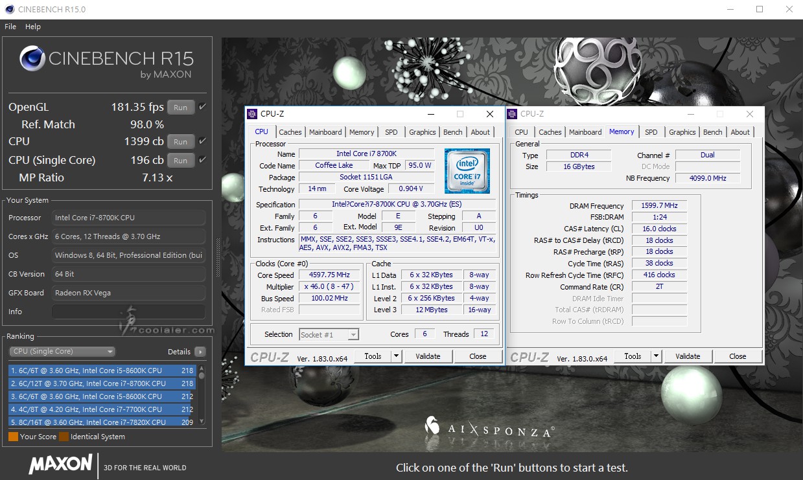Switch to Memory tab in CPU window
The image size is (803, 480).
point(362,132)
